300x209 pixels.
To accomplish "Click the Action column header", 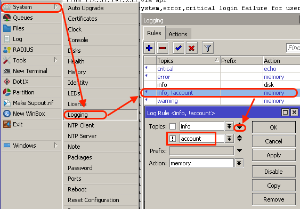I will [x=281, y=61].
